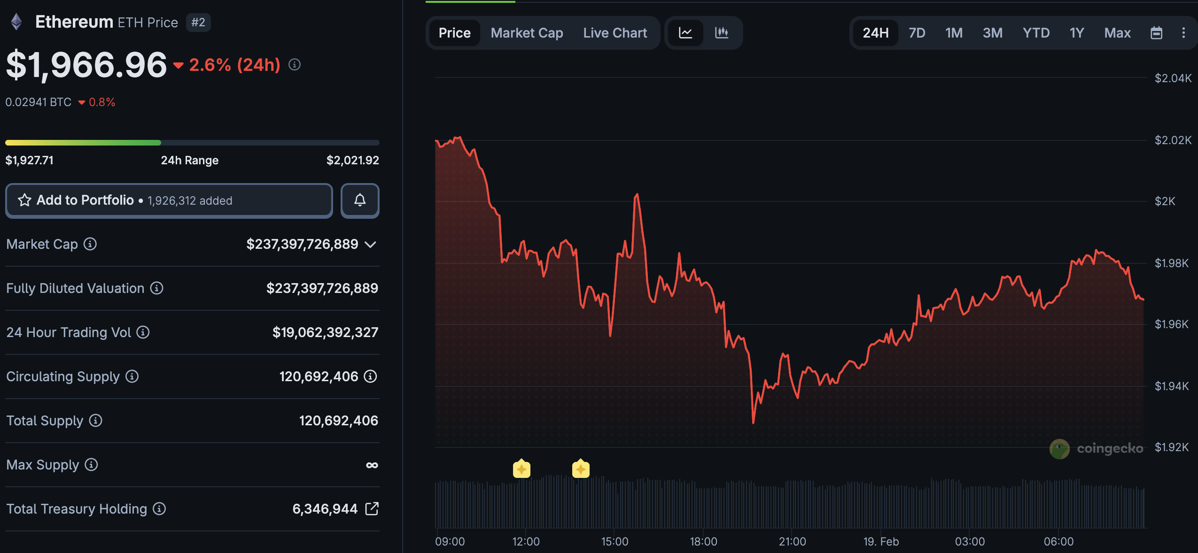Switch to candlestick chart view

(x=722, y=33)
